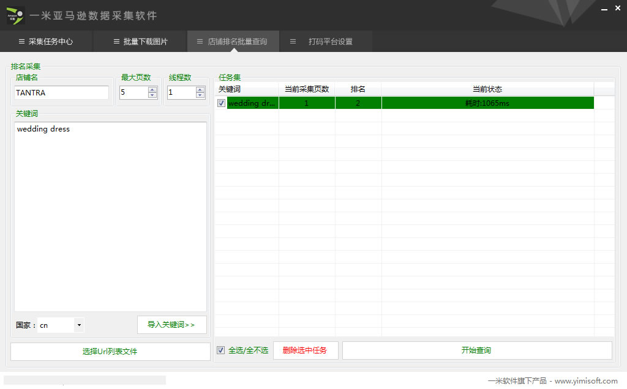This screenshot has height=389, width=627.
Task: Click the Amazon app logo icon
Action: 16,15
